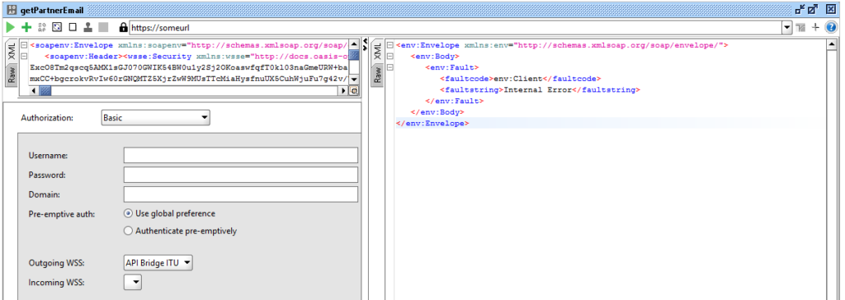Screen dimensions: 845x300
Task: Click the gray tab-layout icon near the help button
Action: [x=800, y=27]
